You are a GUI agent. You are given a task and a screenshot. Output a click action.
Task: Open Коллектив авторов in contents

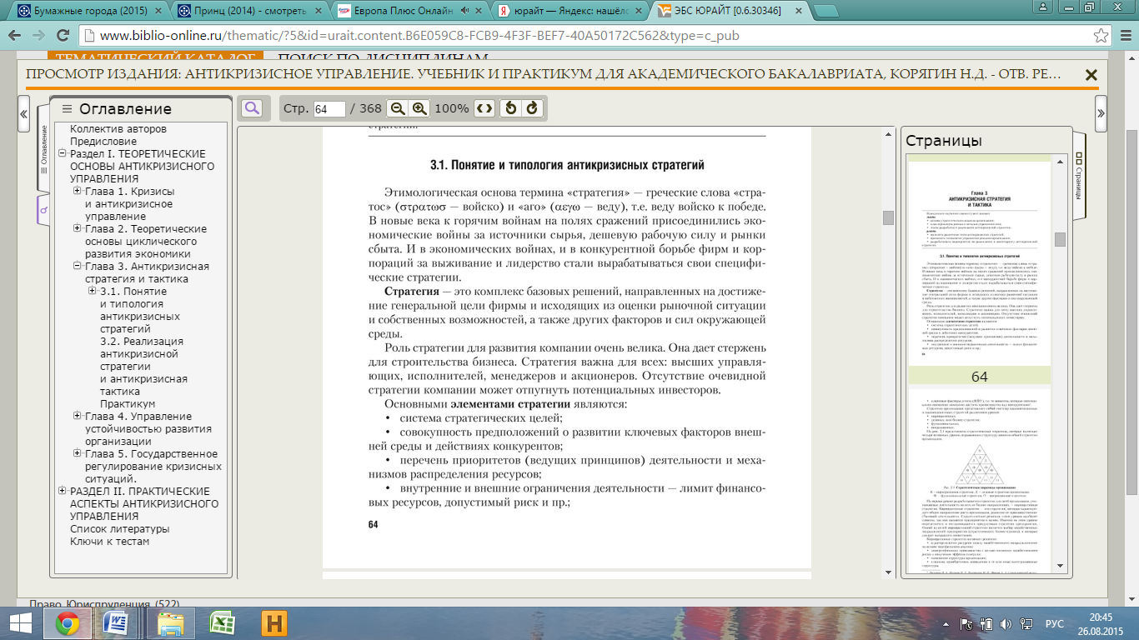pos(118,129)
